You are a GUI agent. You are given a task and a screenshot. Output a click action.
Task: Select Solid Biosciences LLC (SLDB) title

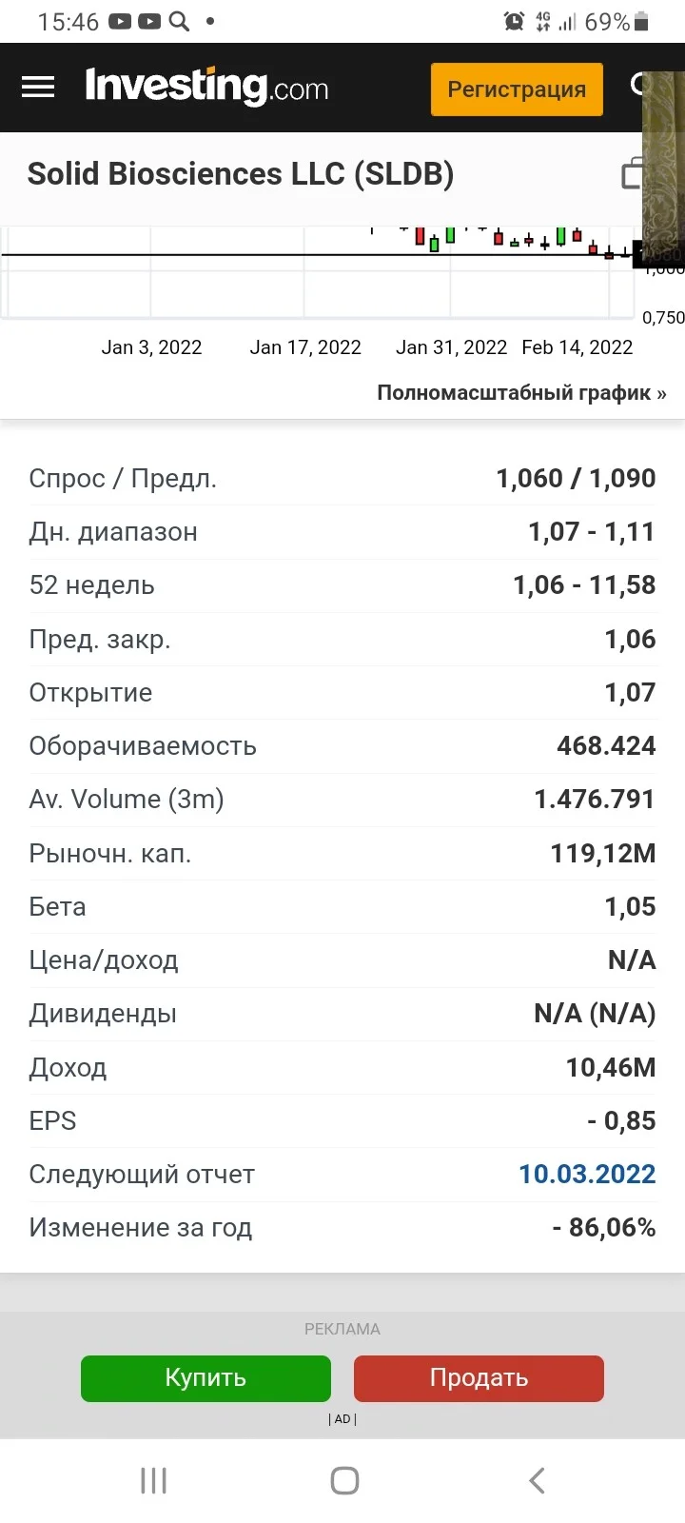(x=241, y=174)
